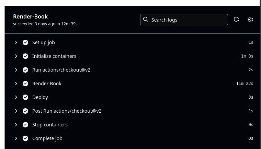Image resolution: width=261 pixels, height=149 pixels.
Task: Open the log settings gear icon
Action: click(x=250, y=20)
